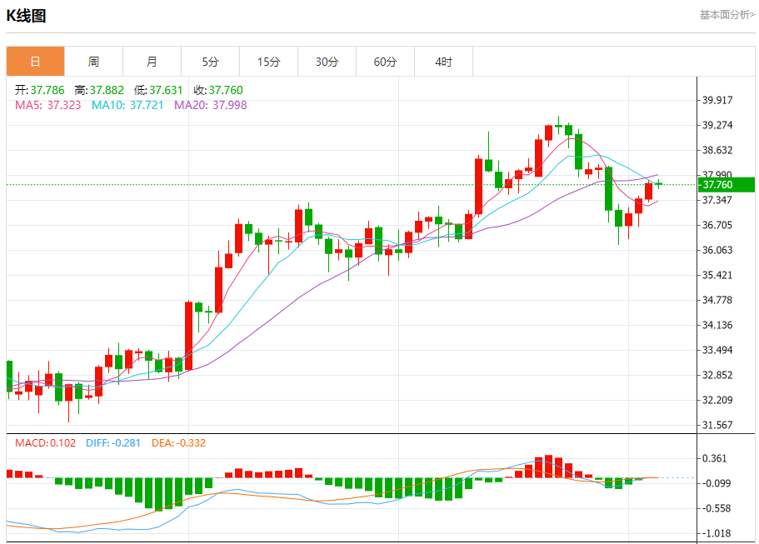Click the 39.917 price axis label

tap(717, 100)
